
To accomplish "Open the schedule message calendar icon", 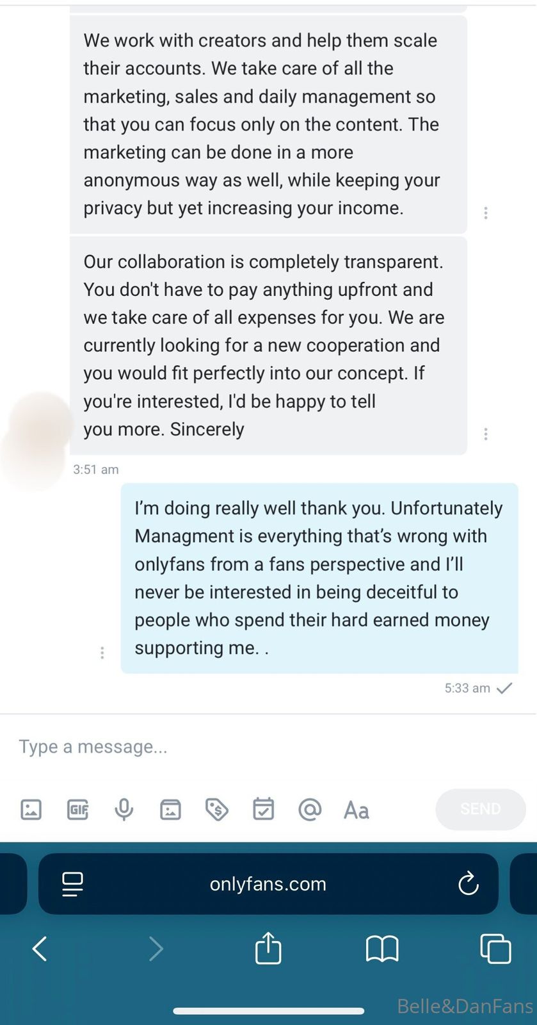I will tap(263, 810).
